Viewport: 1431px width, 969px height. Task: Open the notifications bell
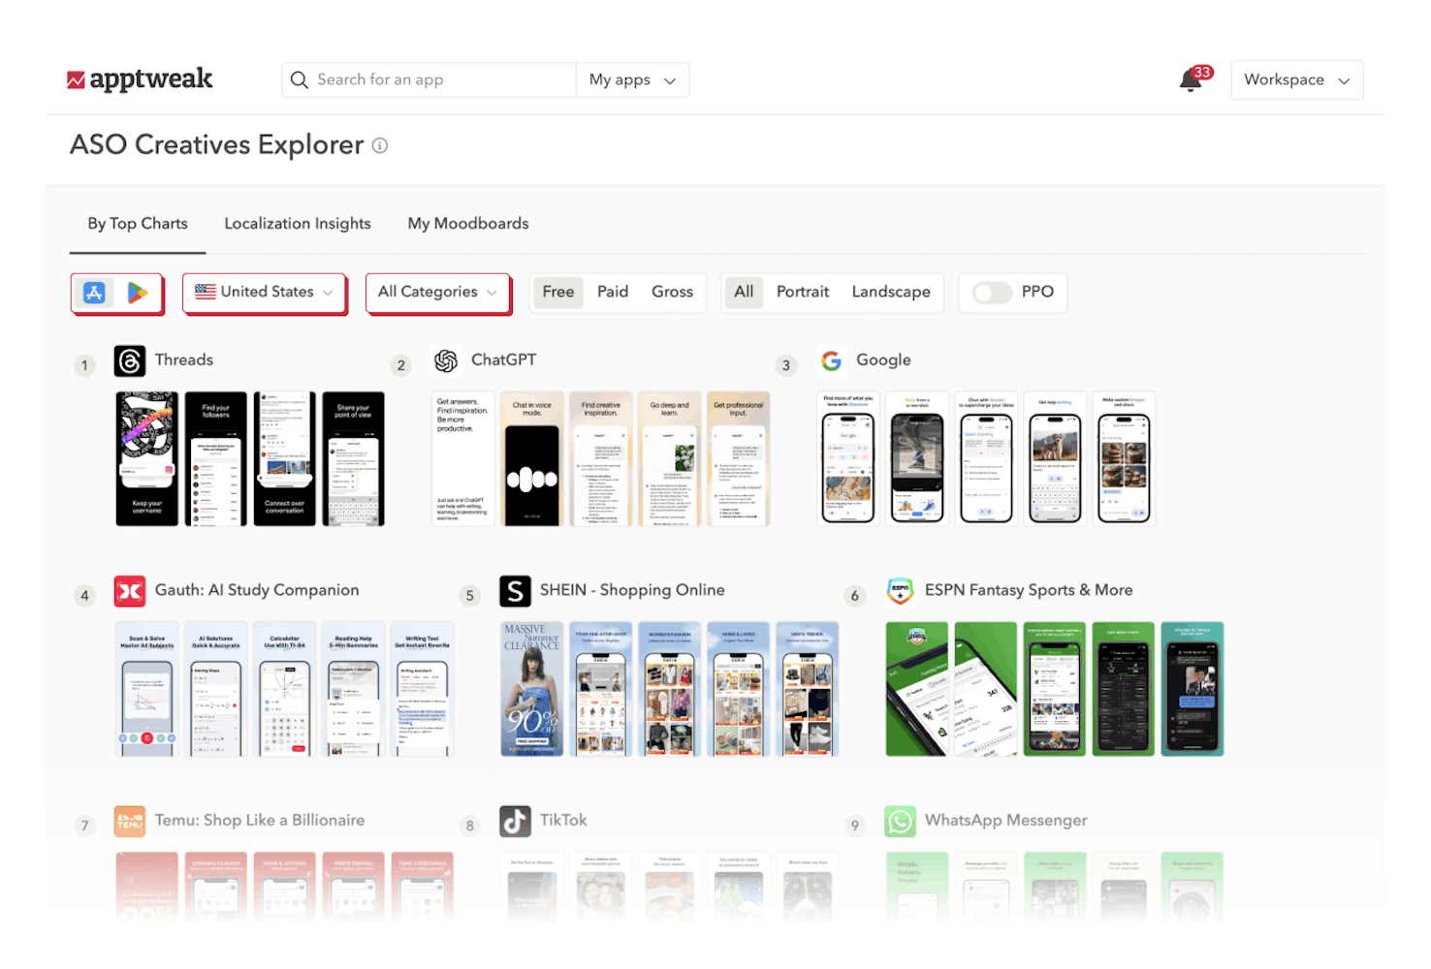[1191, 79]
